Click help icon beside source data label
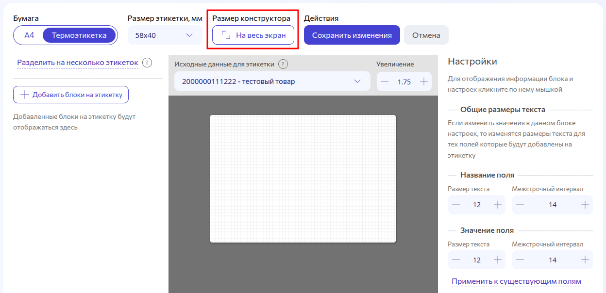The width and height of the screenshot is (606, 293). point(284,65)
